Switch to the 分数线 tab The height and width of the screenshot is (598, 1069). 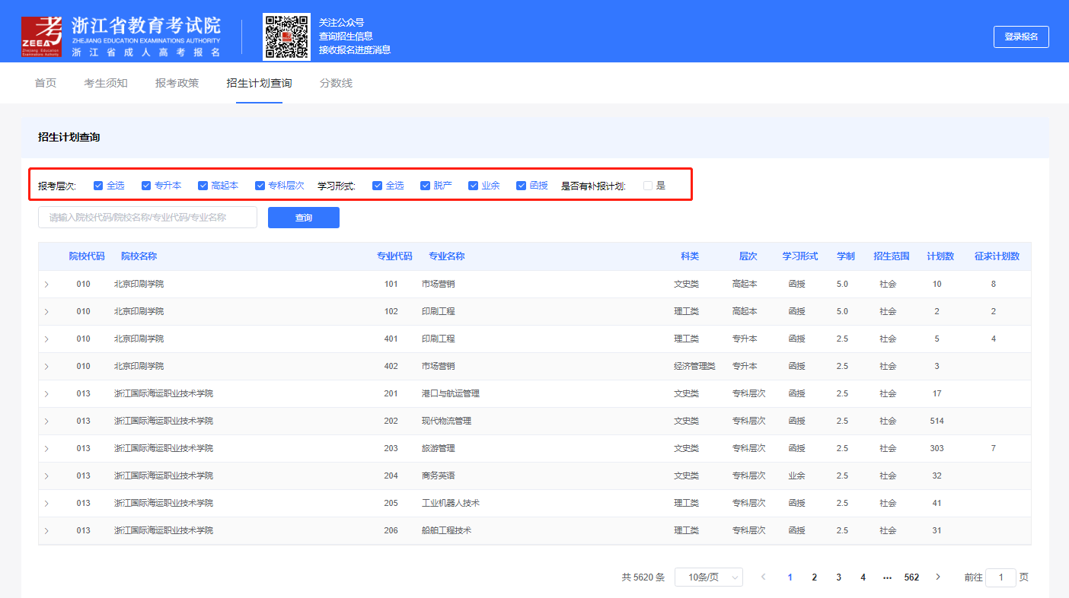point(336,83)
